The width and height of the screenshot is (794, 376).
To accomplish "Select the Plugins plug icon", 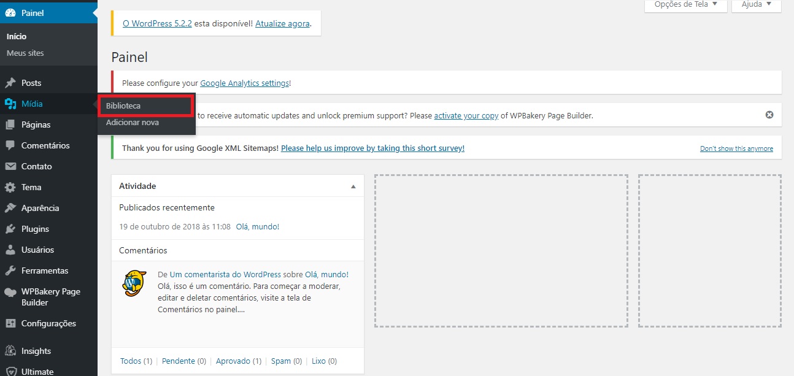I will click(11, 228).
